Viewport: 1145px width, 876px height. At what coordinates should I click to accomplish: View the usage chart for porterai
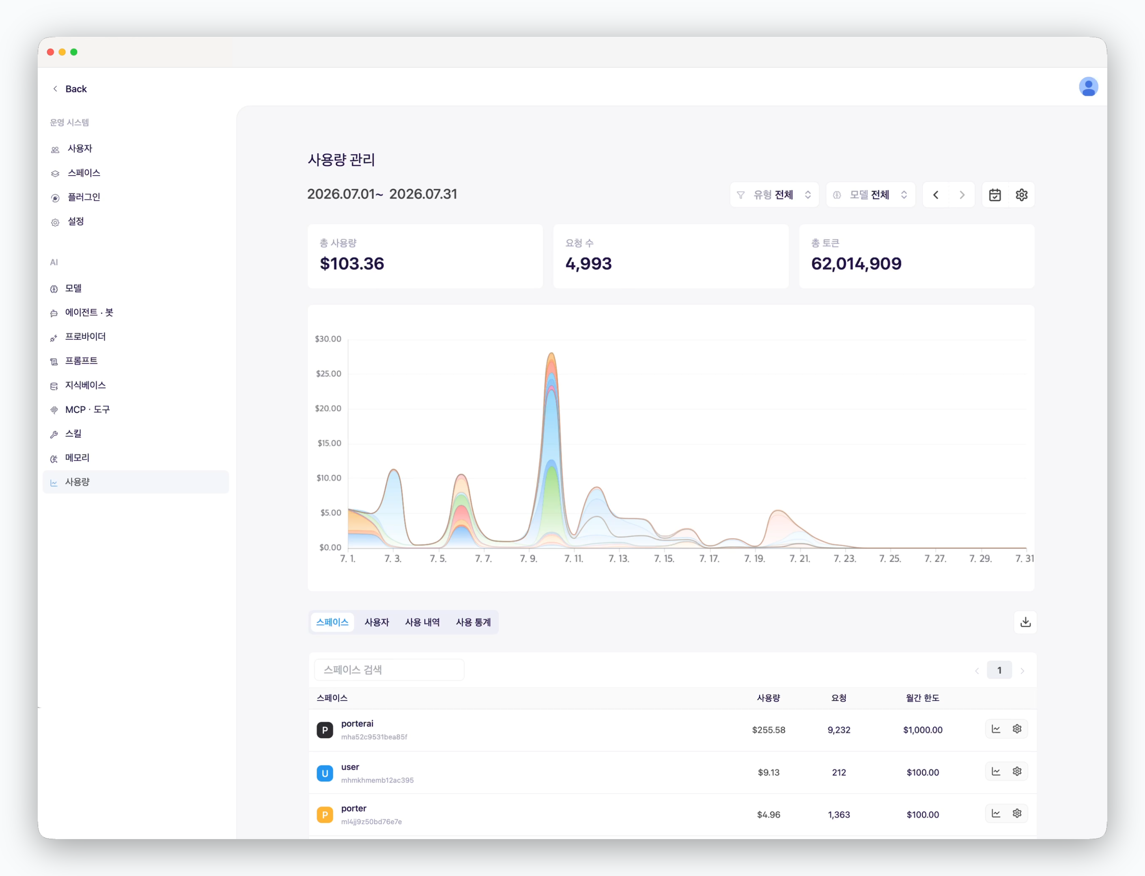[996, 729]
